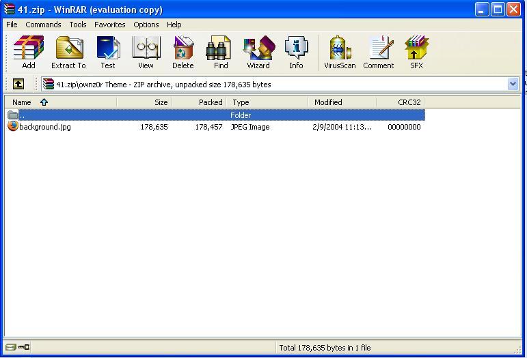Open the Favorites menu

pos(109,25)
